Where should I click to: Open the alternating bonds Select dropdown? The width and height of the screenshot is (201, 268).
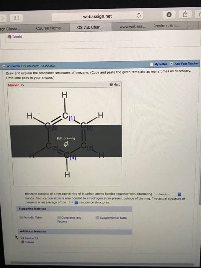click(167, 194)
